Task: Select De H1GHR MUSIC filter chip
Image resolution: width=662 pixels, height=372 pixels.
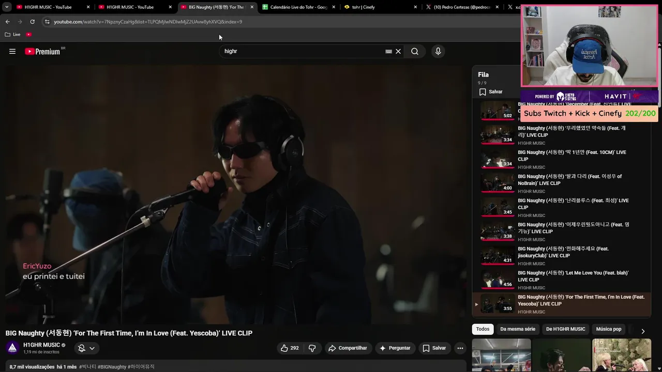Action: pos(566,329)
